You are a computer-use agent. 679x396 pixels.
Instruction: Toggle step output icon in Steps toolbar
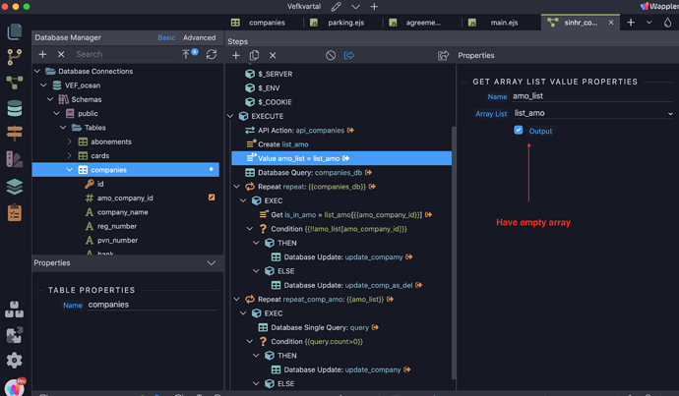coord(349,55)
